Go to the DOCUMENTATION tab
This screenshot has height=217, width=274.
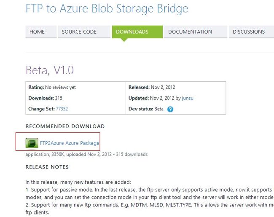[196, 32]
